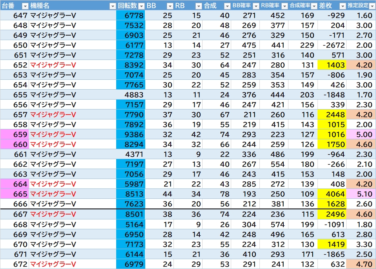Open the BB column filter dropdown
Image resolution: width=376 pixels, height=269 pixels.
pyautogui.click(x=170, y=6)
